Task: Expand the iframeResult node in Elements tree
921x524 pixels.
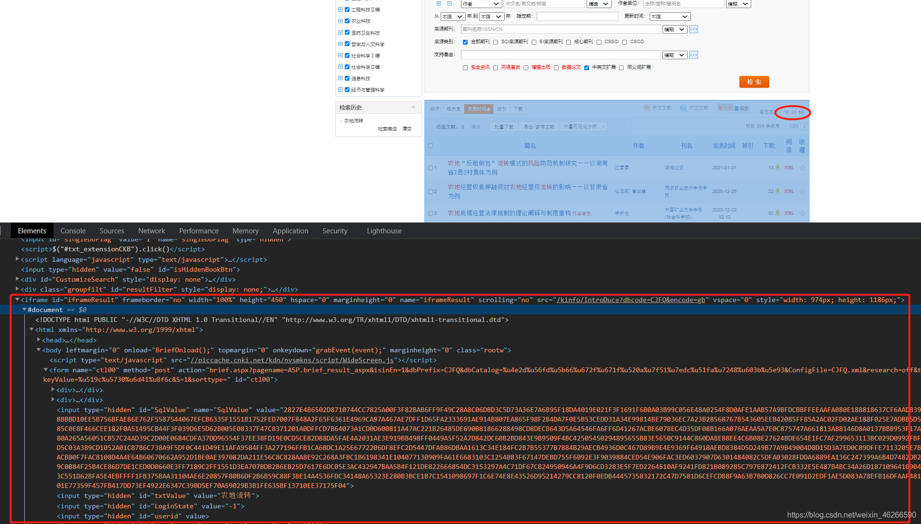Action: click(17, 300)
